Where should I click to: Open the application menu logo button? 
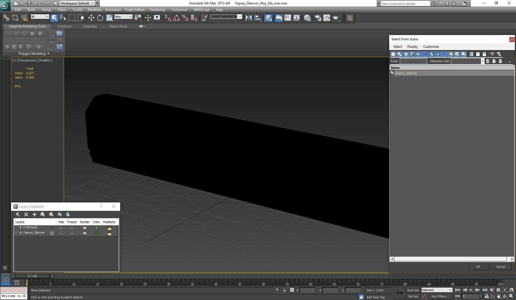pos(5,5)
